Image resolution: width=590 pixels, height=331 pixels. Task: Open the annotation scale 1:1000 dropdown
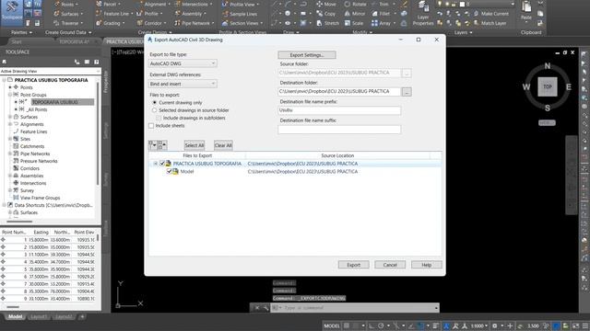pyautogui.click(x=479, y=325)
